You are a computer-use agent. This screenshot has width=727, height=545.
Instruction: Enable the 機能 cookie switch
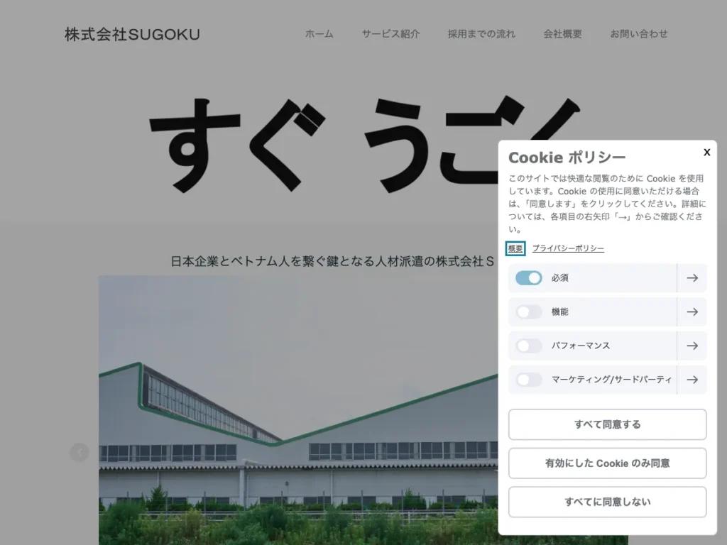528,312
